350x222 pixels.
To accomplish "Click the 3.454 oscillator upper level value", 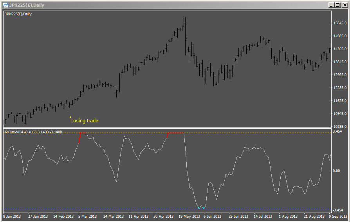I will (337, 131).
